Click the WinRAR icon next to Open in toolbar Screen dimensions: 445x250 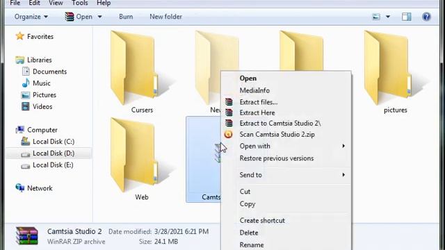[70, 17]
